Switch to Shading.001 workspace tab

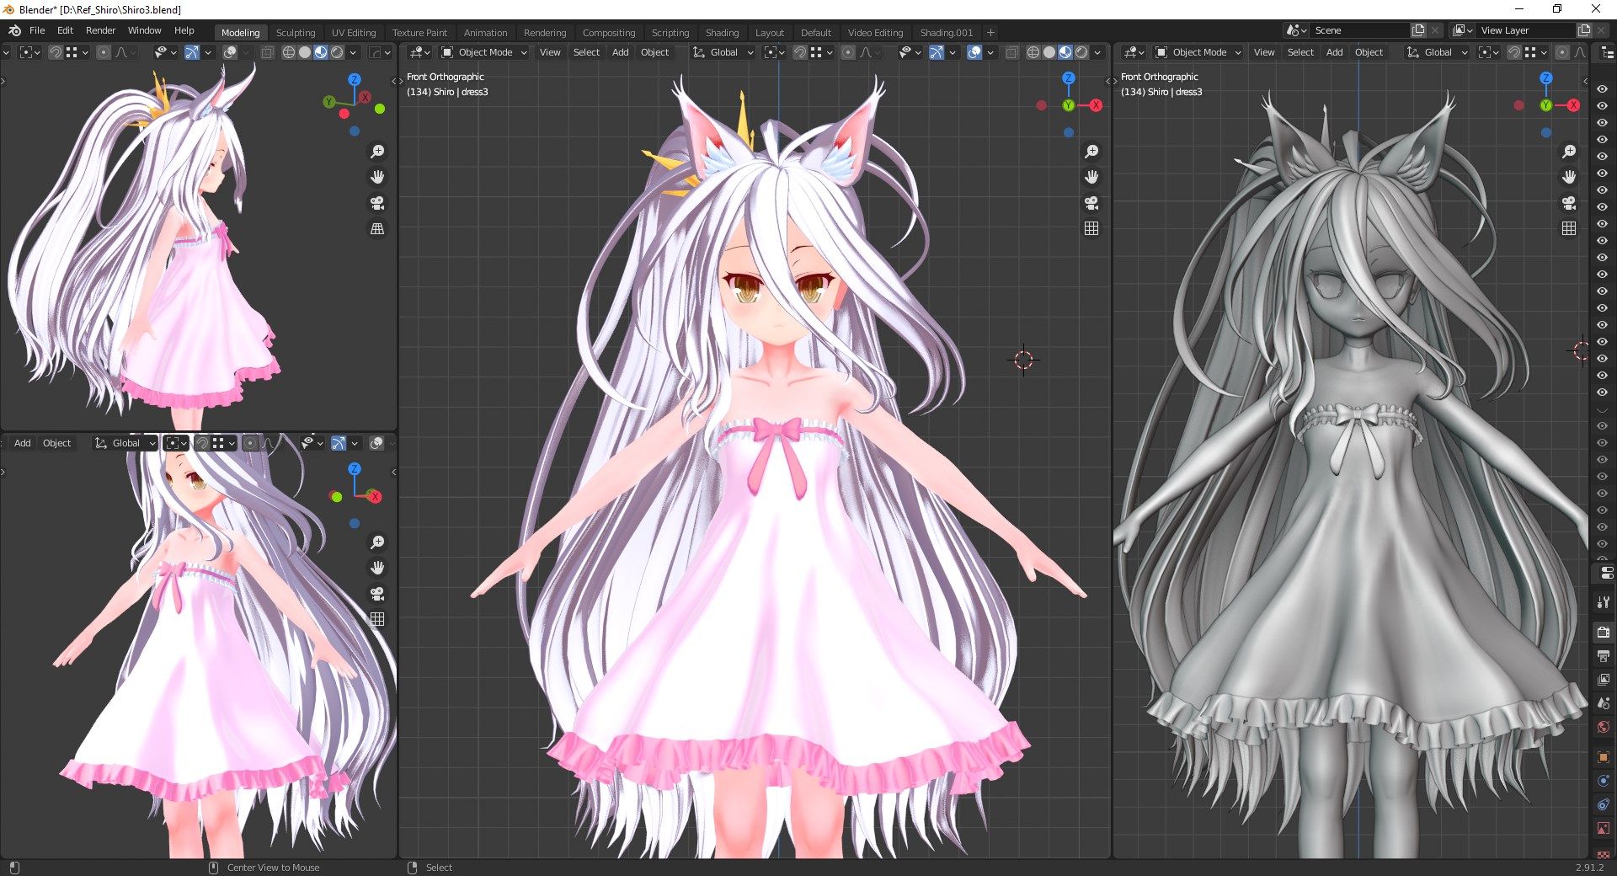click(x=947, y=33)
